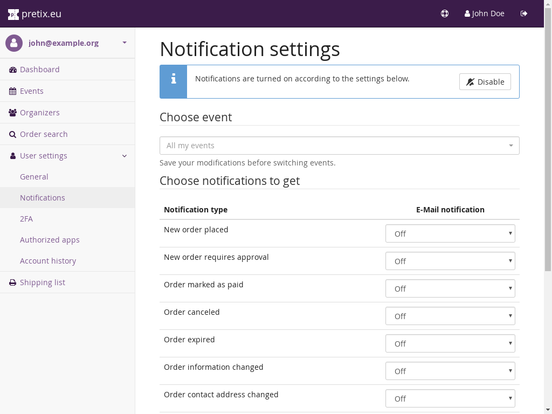Screen dimensions: 552x414
Task: Open the 'Order marked as paid' dropdown
Action: 450,288
